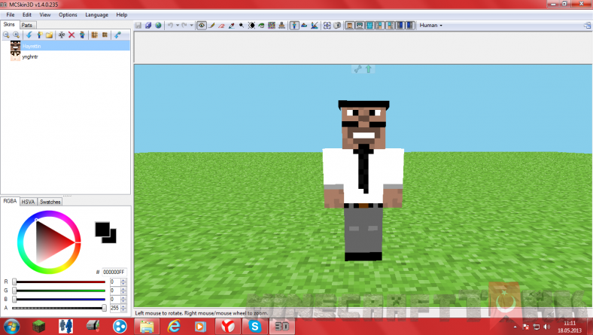
Task: Click the zoom out magnifier in Skins panel
Action: [7, 35]
